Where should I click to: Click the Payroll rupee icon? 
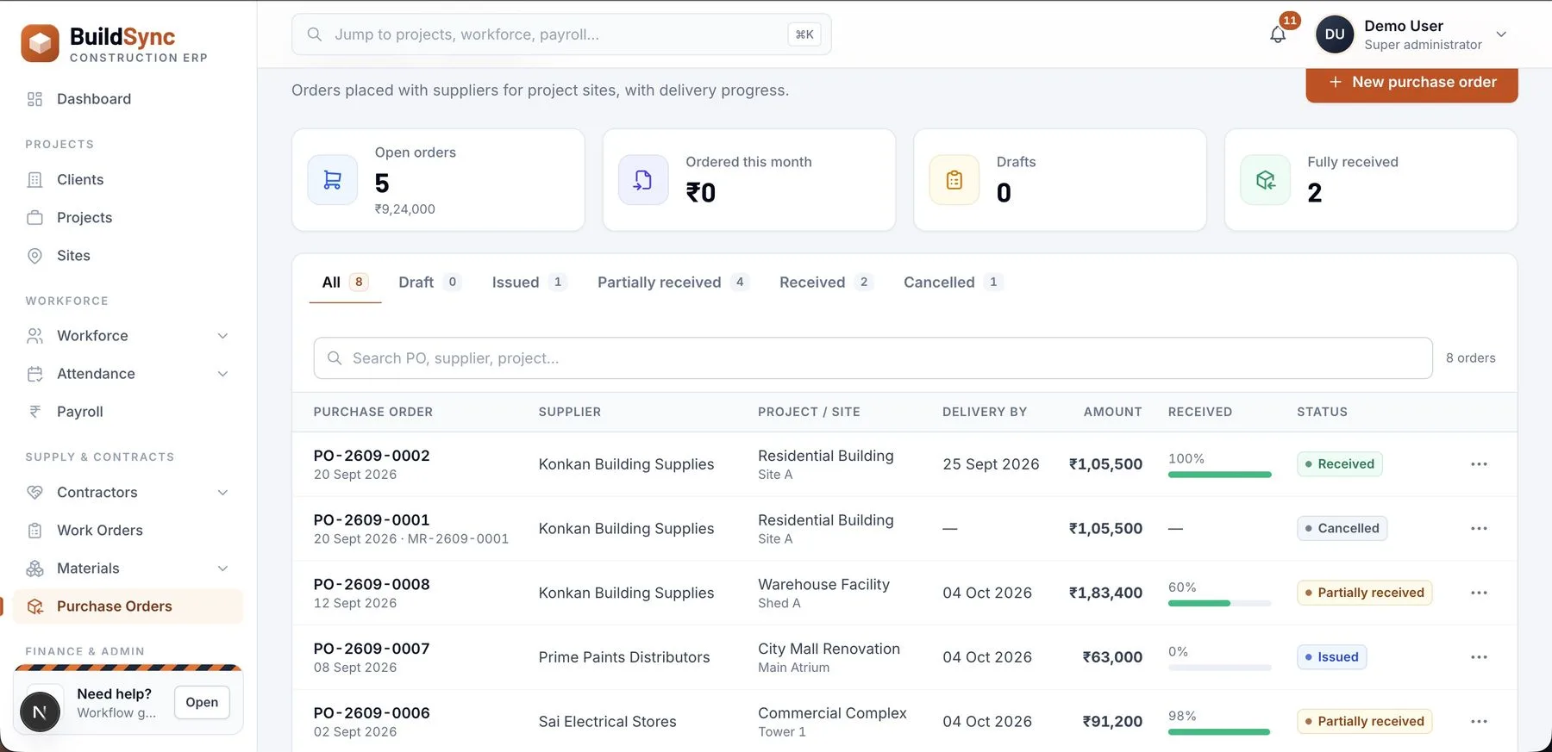tap(34, 412)
